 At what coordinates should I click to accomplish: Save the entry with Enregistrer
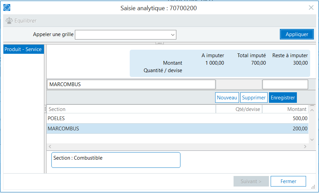(283, 98)
